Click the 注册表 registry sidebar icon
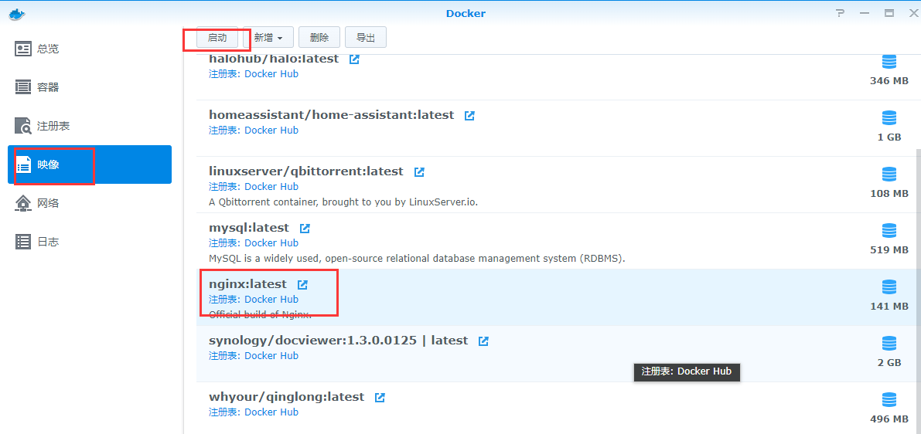The width and height of the screenshot is (921, 434). pyautogui.click(x=23, y=126)
